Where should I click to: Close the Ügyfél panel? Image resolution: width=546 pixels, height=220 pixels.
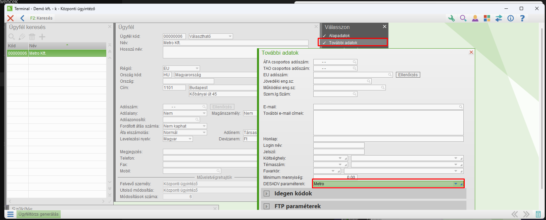point(316,27)
